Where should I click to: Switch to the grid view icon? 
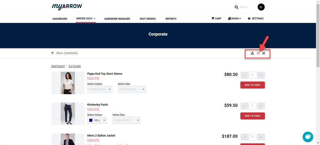click(x=264, y=53)
